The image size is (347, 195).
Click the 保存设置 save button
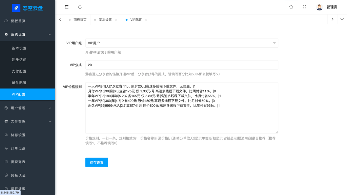pyautogui.click(x=97, y=162)
